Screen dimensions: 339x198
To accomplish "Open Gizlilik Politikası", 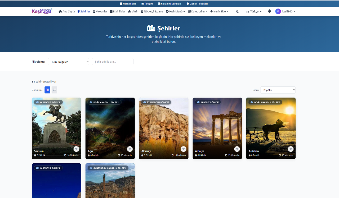I will coord(197,4).
